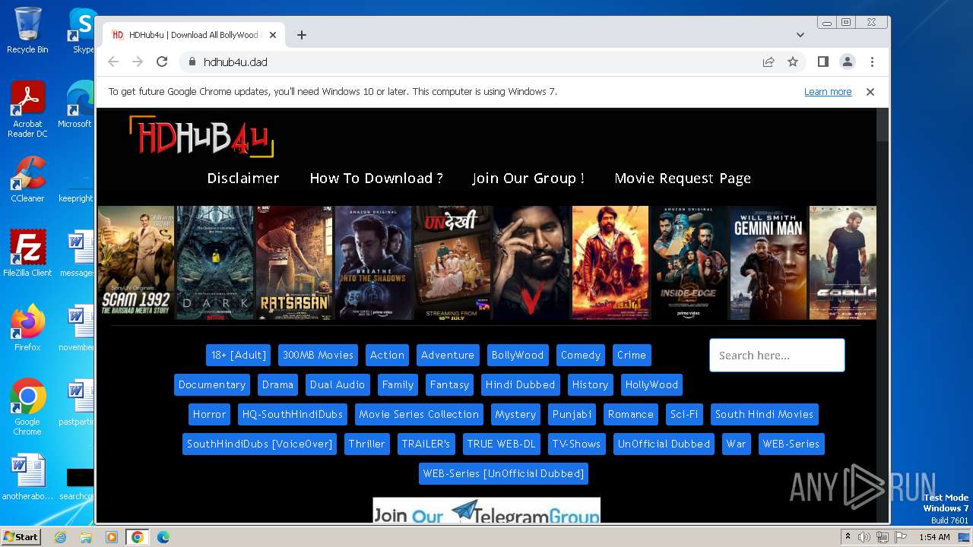Select the Action category
This screenshot has width=973, height=547.
pos(387,355)
